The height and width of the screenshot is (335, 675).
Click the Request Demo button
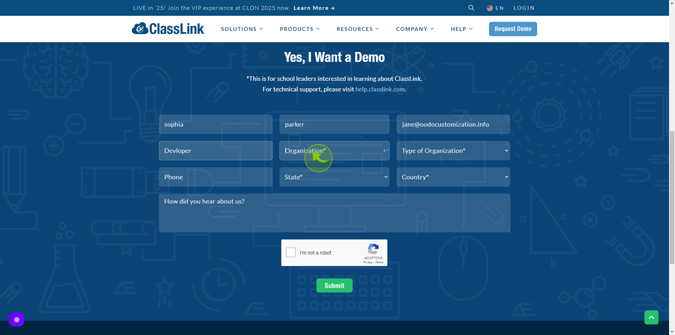click(513, 29)
